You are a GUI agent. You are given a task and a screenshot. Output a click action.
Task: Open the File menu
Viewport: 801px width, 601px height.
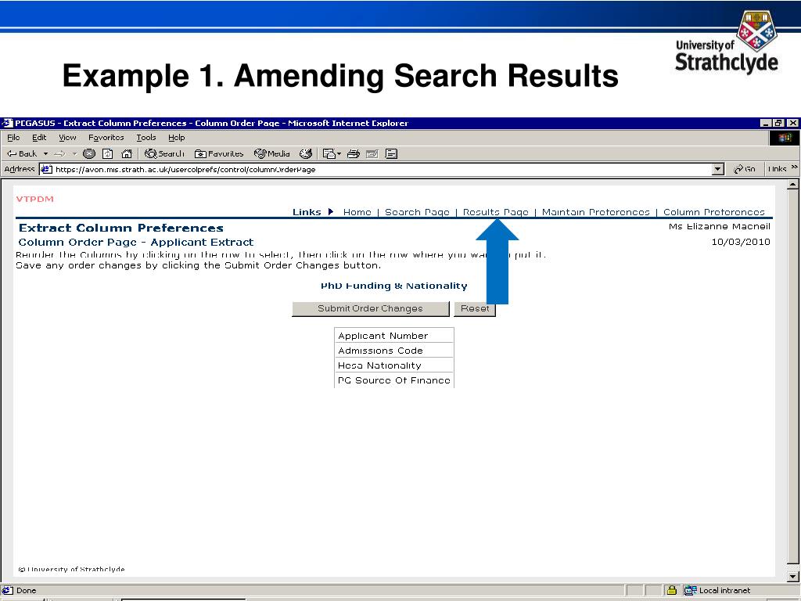point(14,138)
